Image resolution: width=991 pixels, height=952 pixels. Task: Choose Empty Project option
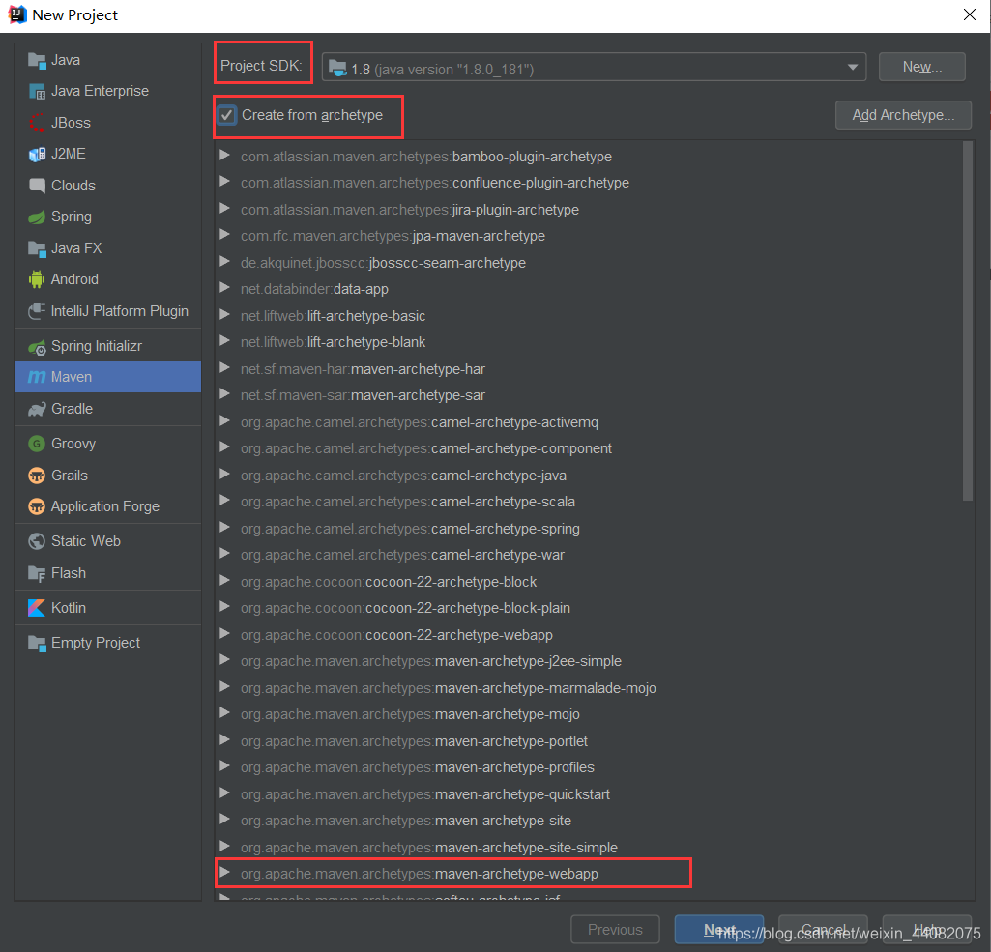click(x=107, y=643)
